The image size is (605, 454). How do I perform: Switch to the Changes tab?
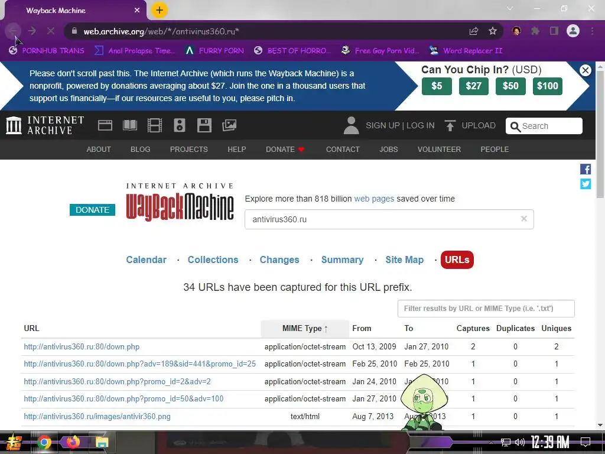(x=279, y=260)
